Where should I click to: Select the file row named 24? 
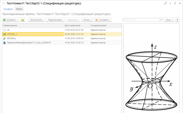(x=62, y=30)
